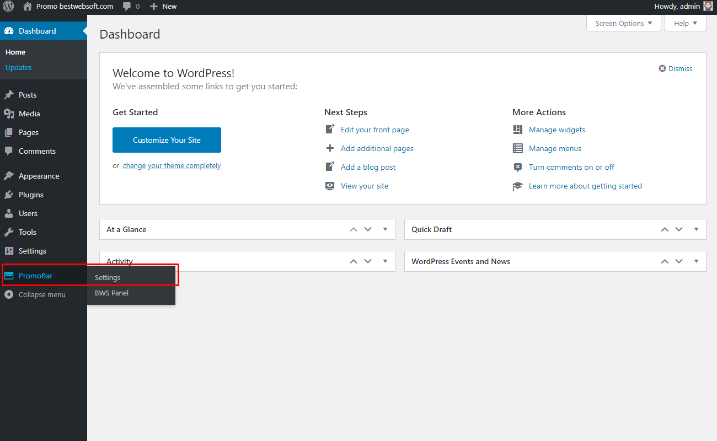Click the Tools wrench icon

tap(9, 232)
